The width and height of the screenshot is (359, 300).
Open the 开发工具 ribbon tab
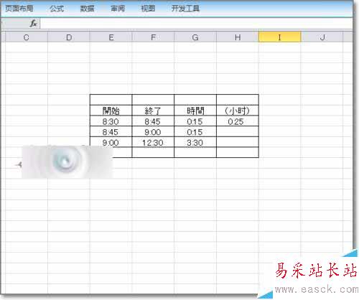coord(185,9)
